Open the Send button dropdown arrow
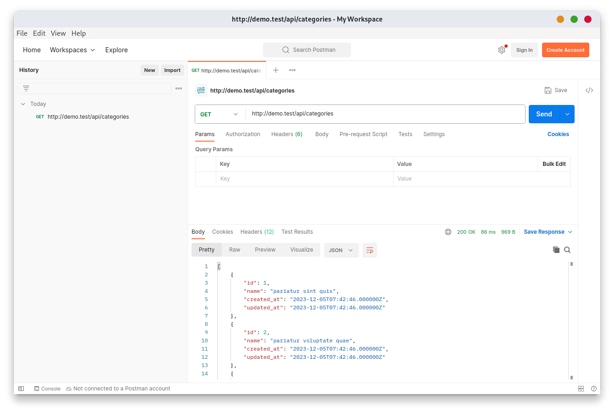 pos(567,114)
